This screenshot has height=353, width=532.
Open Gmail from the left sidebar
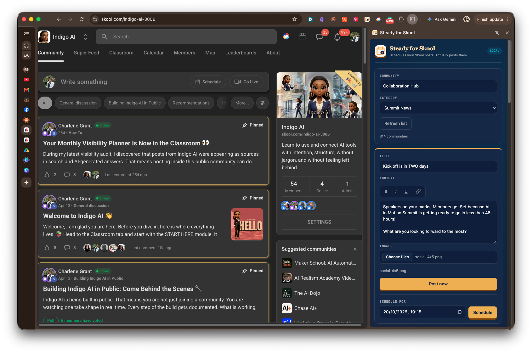tap(26, 90)
